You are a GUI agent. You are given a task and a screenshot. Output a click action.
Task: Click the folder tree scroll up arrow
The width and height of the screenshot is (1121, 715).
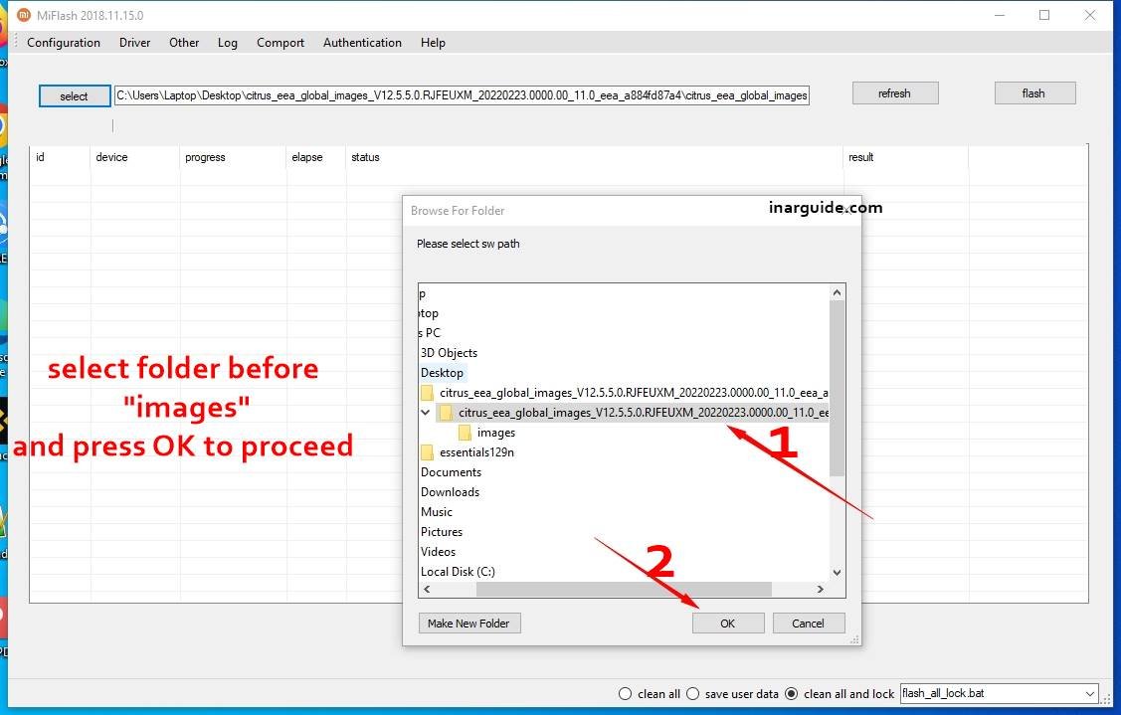838,292
